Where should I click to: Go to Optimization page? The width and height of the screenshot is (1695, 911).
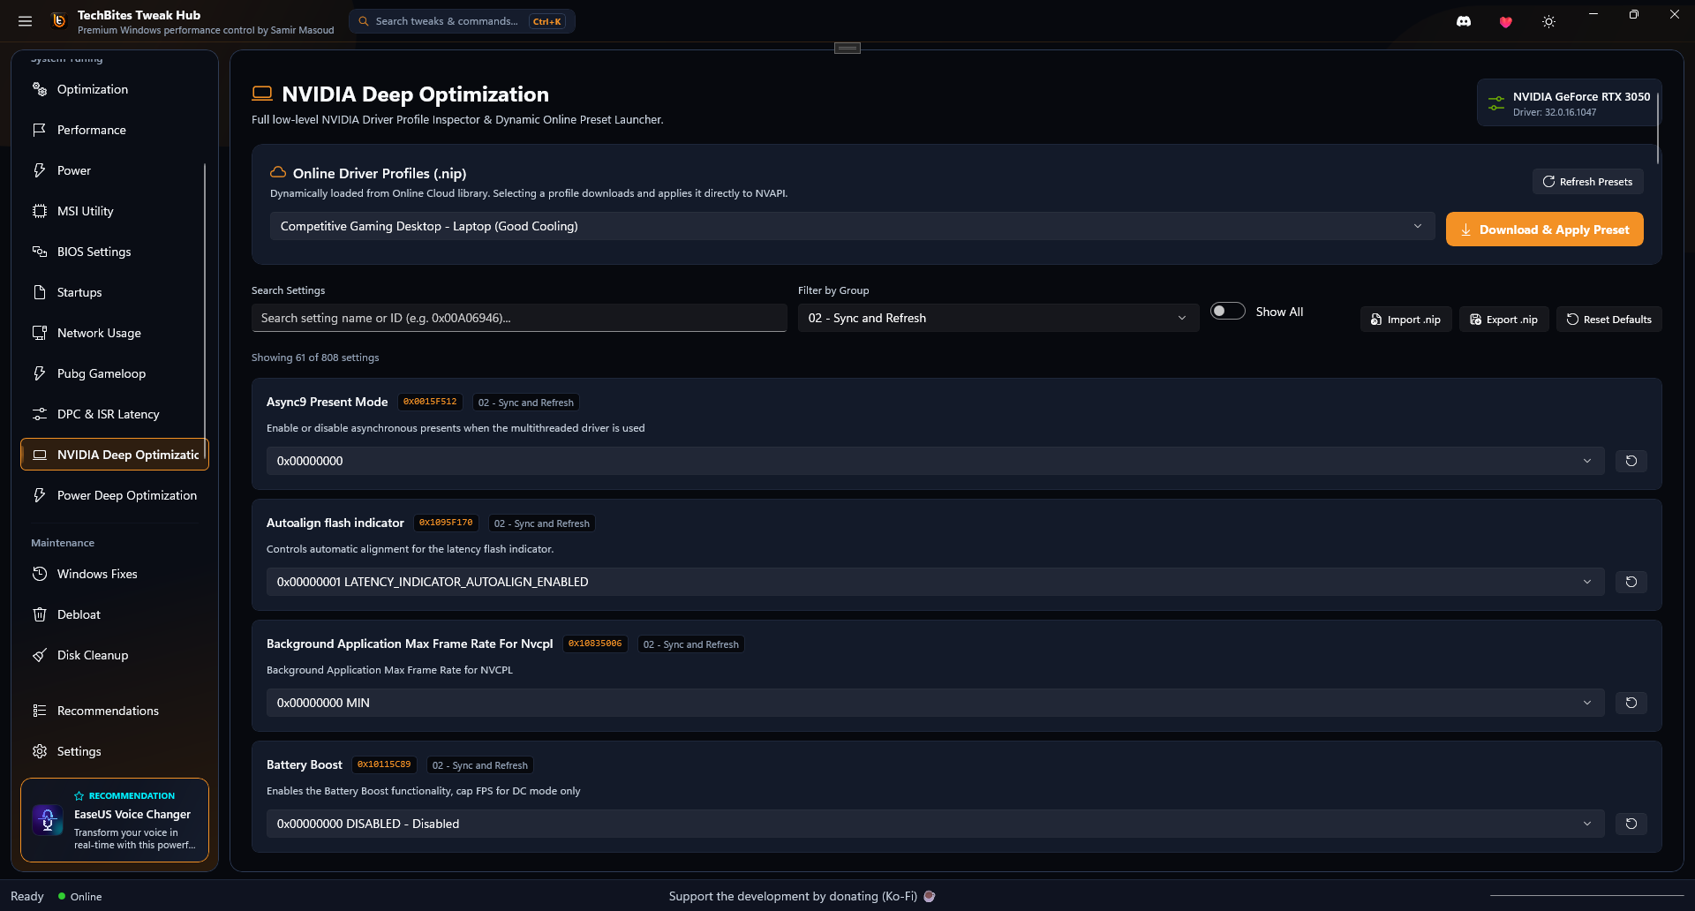(x=114, y=89)
